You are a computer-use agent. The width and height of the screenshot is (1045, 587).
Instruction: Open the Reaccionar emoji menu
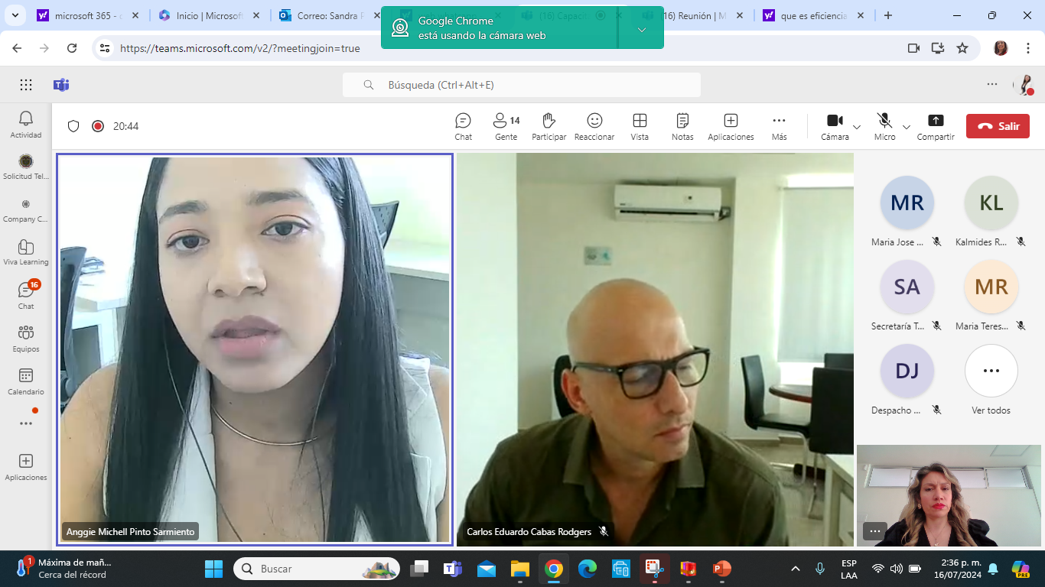click(x=594, y=127)
